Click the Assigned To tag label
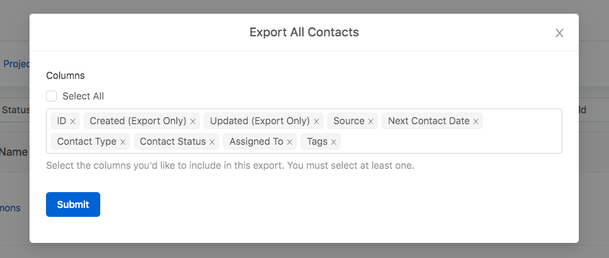Image resolution: width=609 pixels, height=258 pixels. tap(256, 141)
